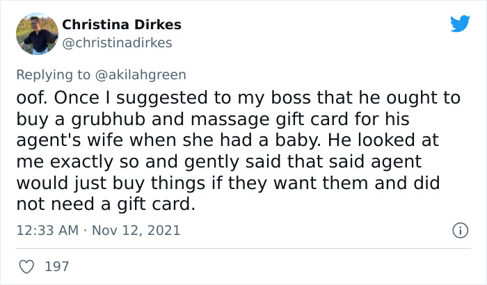The height and width of the screenshot is (285, 487).
Task: Click the Christina Dirkes display name
Action: pyautogui.click(x=122, y=24)
